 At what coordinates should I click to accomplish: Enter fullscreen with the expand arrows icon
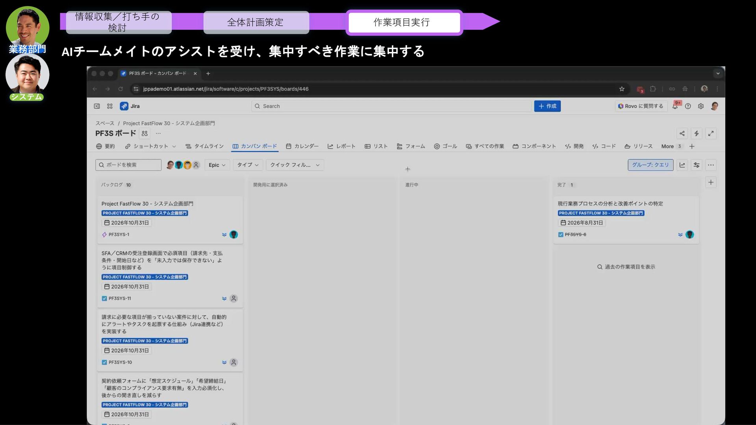tap(711, 133)
